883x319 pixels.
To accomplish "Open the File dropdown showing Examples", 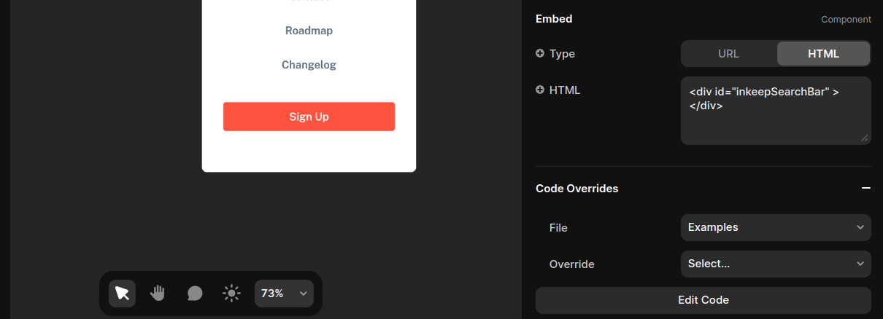I will click(775, 227).
